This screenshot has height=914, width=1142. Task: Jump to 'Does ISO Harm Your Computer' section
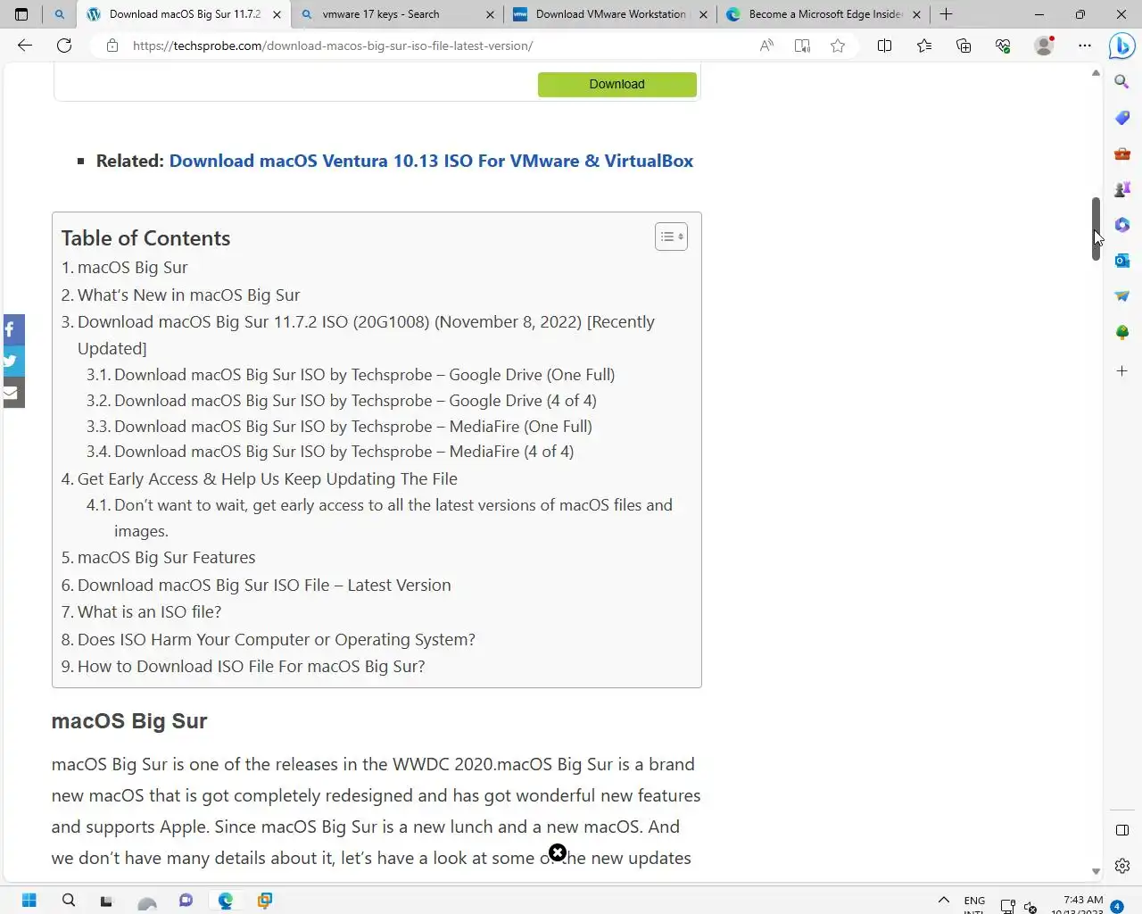pyautogui.click(x=276, y=640)
